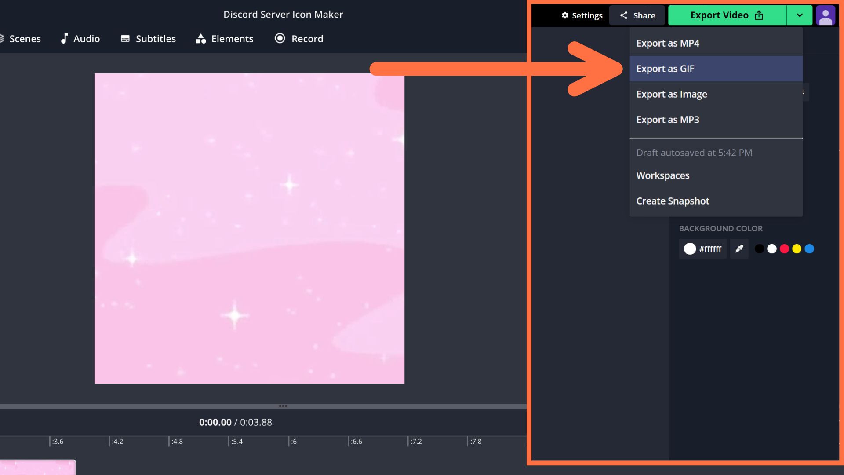Select the white background color swatch

(x=772, y=249)
